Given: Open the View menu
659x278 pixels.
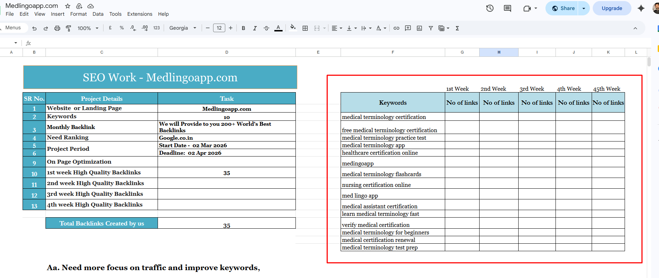Looking at the screenshot, I should 40,14.
